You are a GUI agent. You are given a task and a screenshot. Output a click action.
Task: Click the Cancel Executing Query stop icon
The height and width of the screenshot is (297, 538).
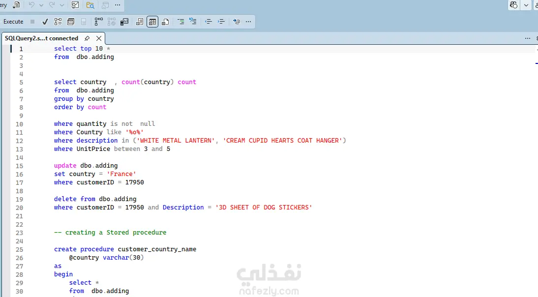click(x=32, y=22)
